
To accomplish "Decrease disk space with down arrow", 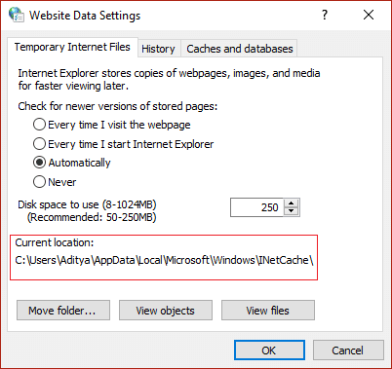I will pos(291,211).
